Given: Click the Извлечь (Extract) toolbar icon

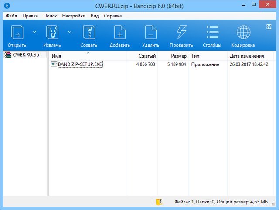Looking at the screenshot, I should pyautogui.click(x=52, y=33).
